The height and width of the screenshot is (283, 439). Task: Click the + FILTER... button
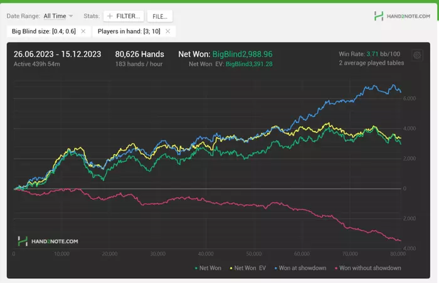124,16
